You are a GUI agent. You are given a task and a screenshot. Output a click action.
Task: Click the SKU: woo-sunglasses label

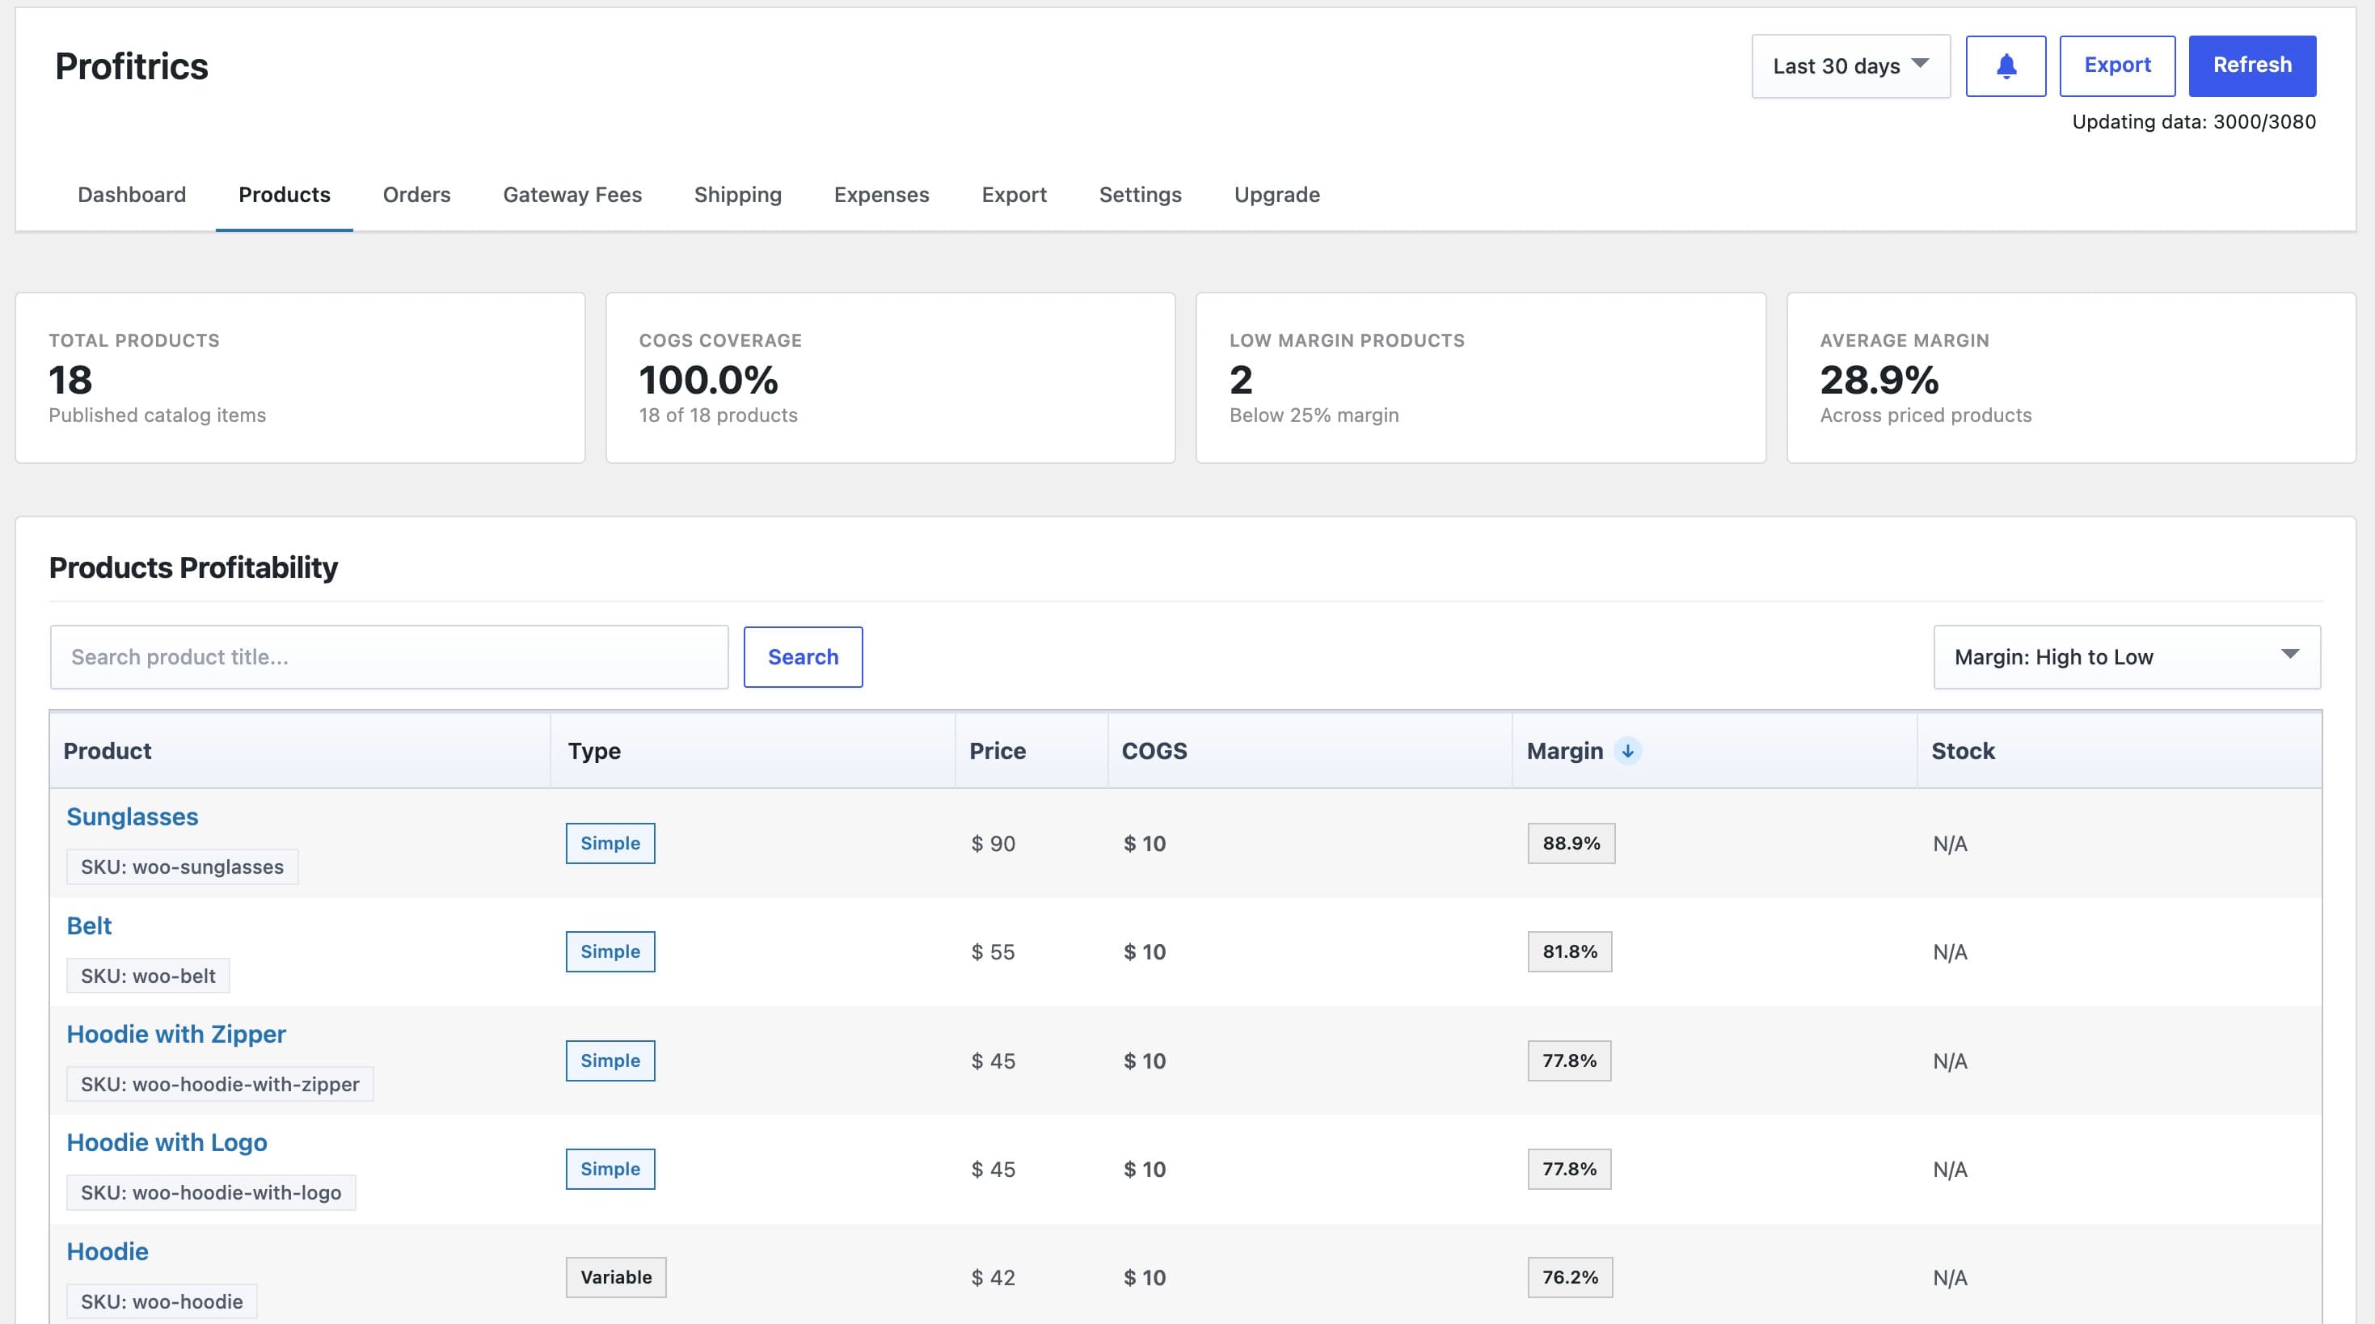182,867
